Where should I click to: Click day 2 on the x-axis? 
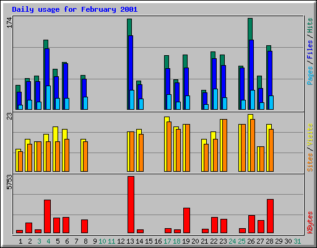click(x=30, y=241)
